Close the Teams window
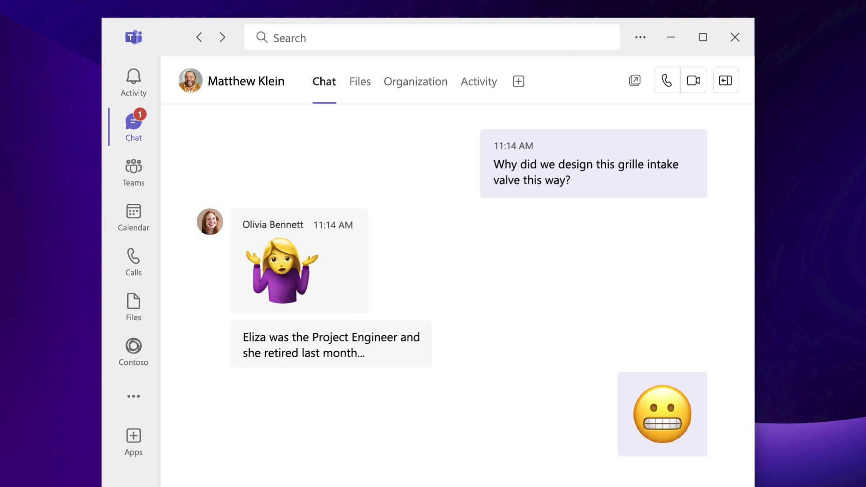Viewport: 866px width, 487px height. (x=735, y=37)
